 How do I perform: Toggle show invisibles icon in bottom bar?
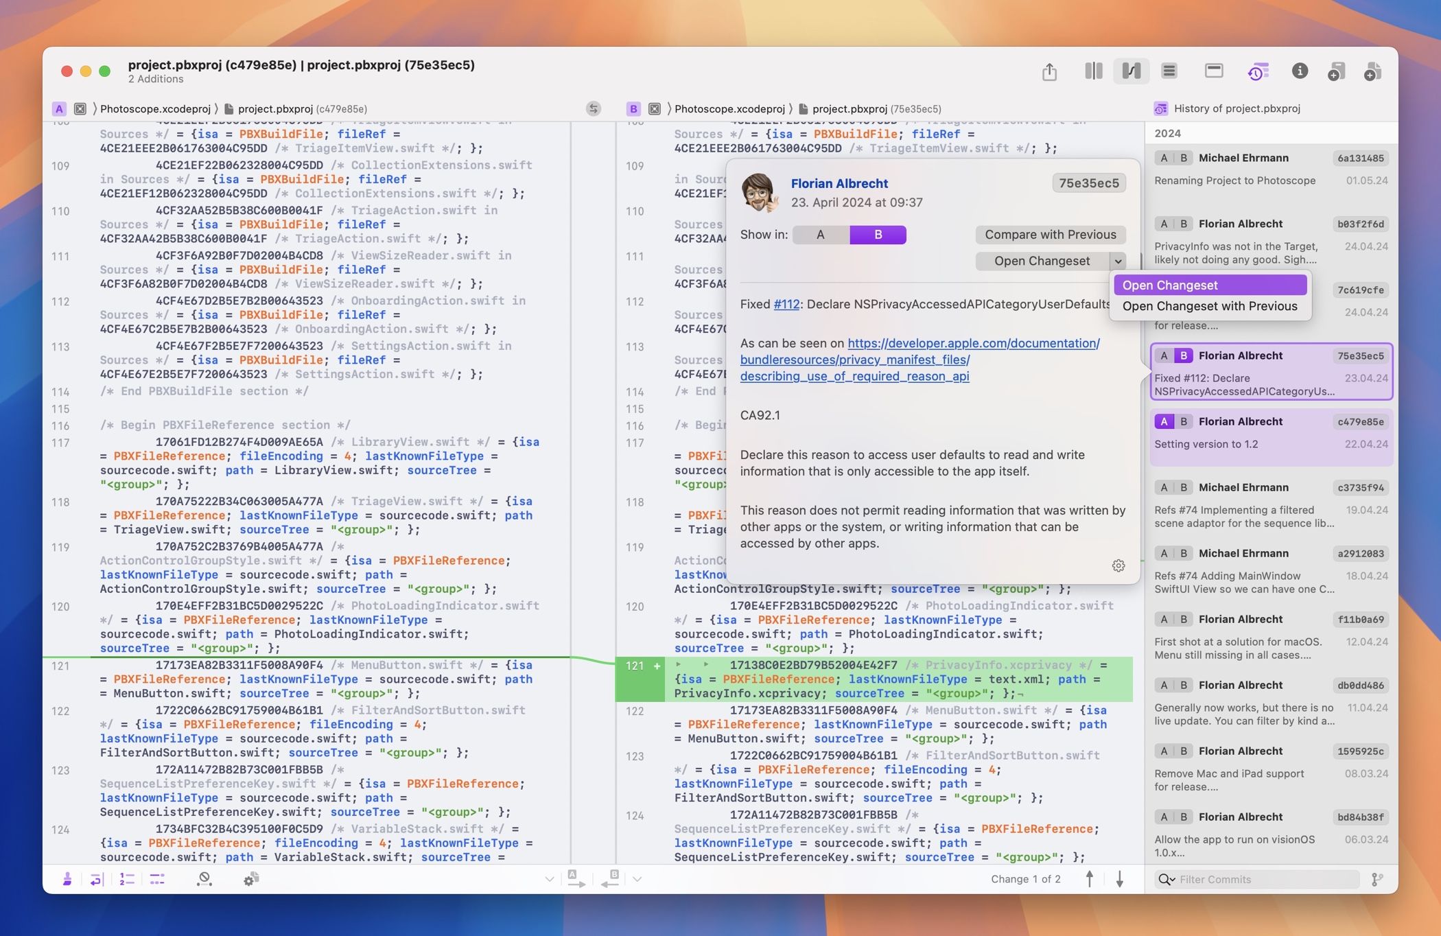(x=157, y=879)
